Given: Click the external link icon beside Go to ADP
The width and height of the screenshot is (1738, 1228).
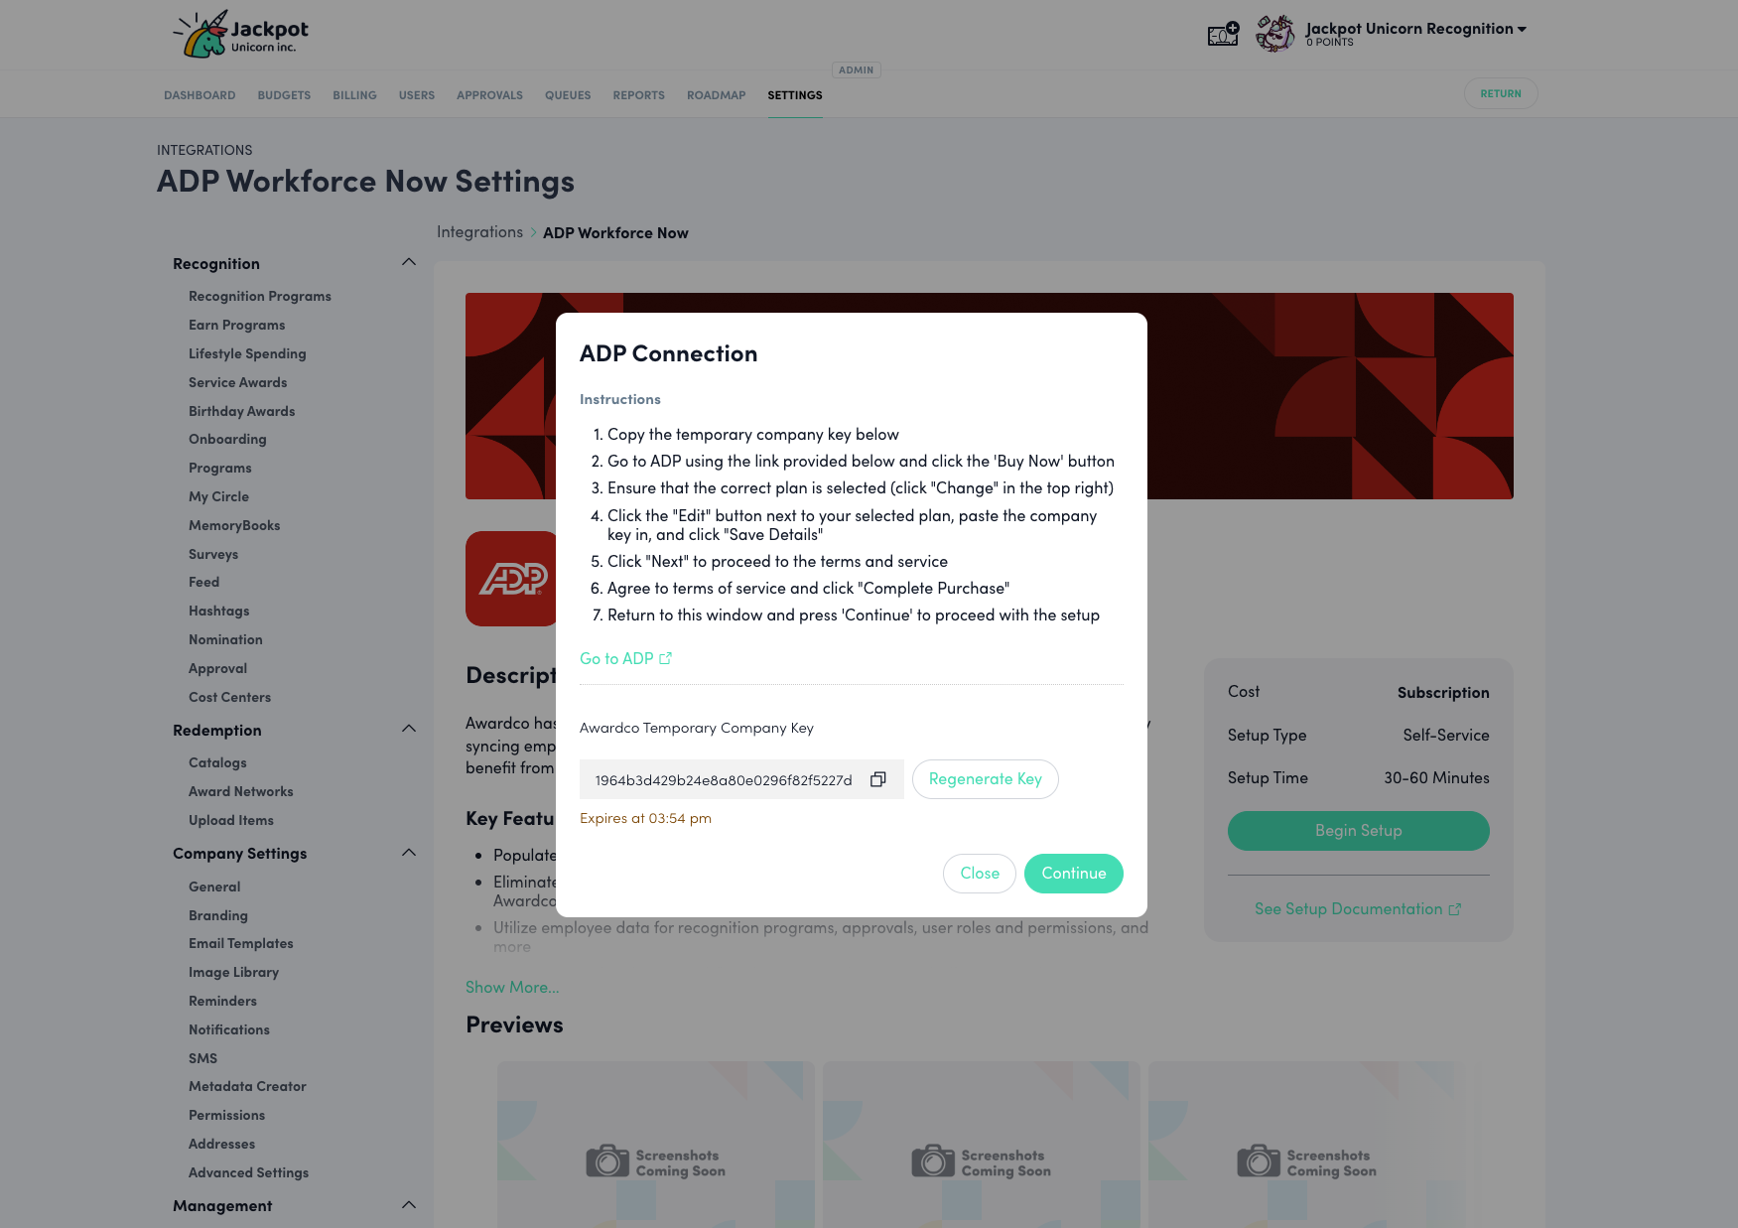Looking at the screenshot, I should coord(665,657).
